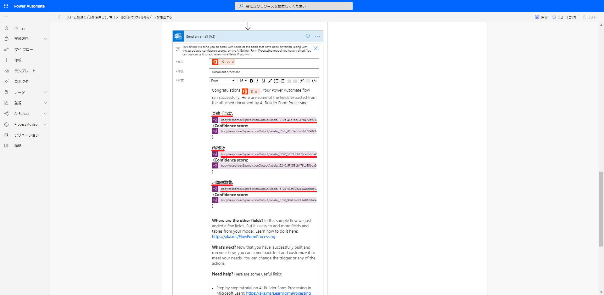
Task: Select the 所得税 confidence score token
Action: click(x=264, y=166)
